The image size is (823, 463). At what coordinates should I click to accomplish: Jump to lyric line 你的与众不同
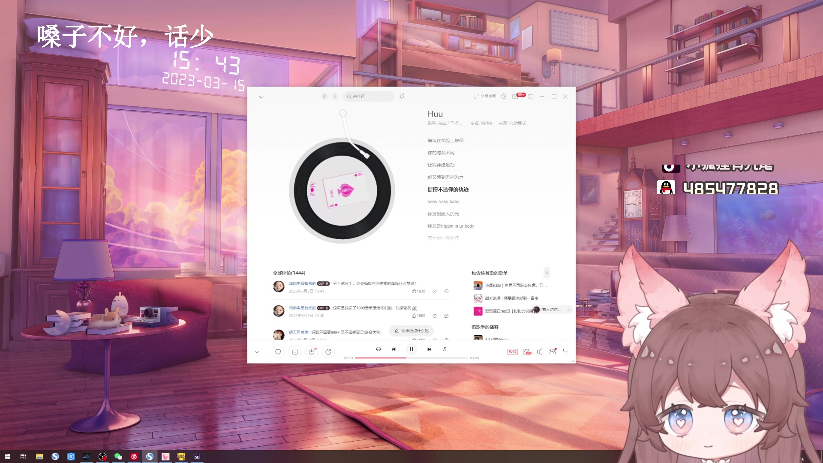[441, 153]
